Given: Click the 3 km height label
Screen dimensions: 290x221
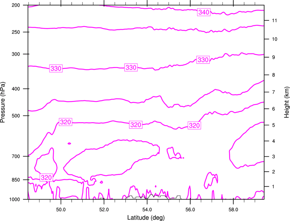Looking at the screenshot, I should point(274,157).
